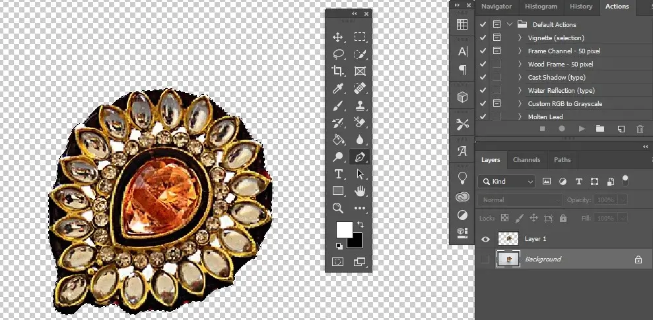The image size is (653, 320).
Task: Change the screen mode
Action: coord(360,262)
